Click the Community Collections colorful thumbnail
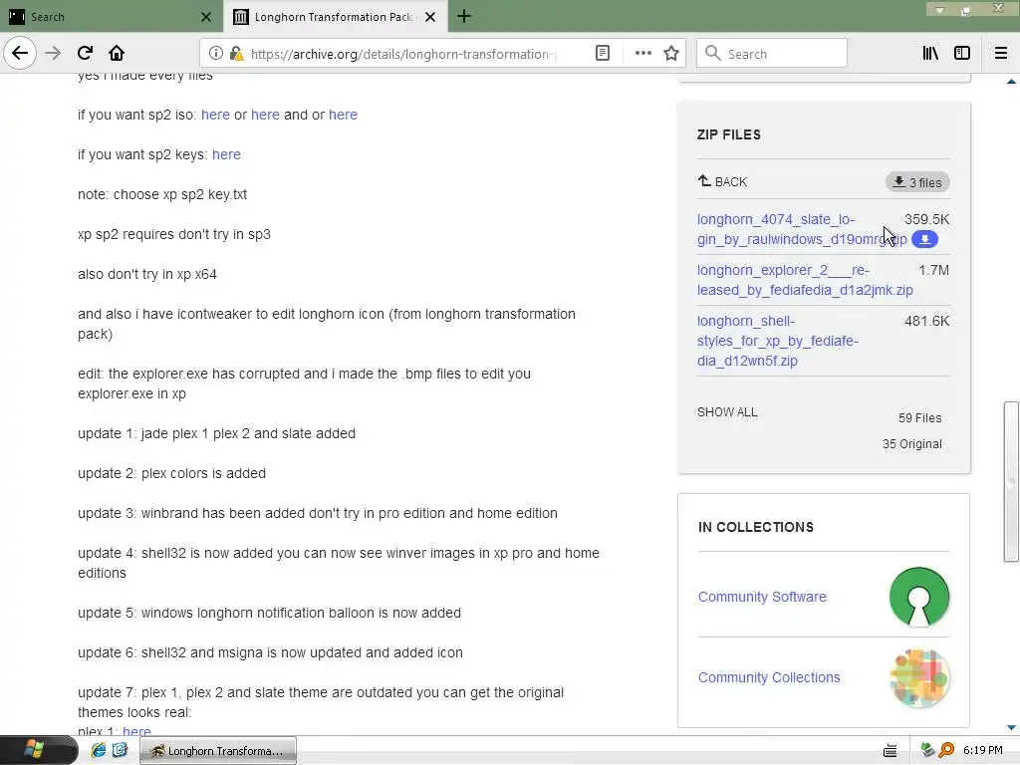1020x765 pixels. [x=918, y=677]
